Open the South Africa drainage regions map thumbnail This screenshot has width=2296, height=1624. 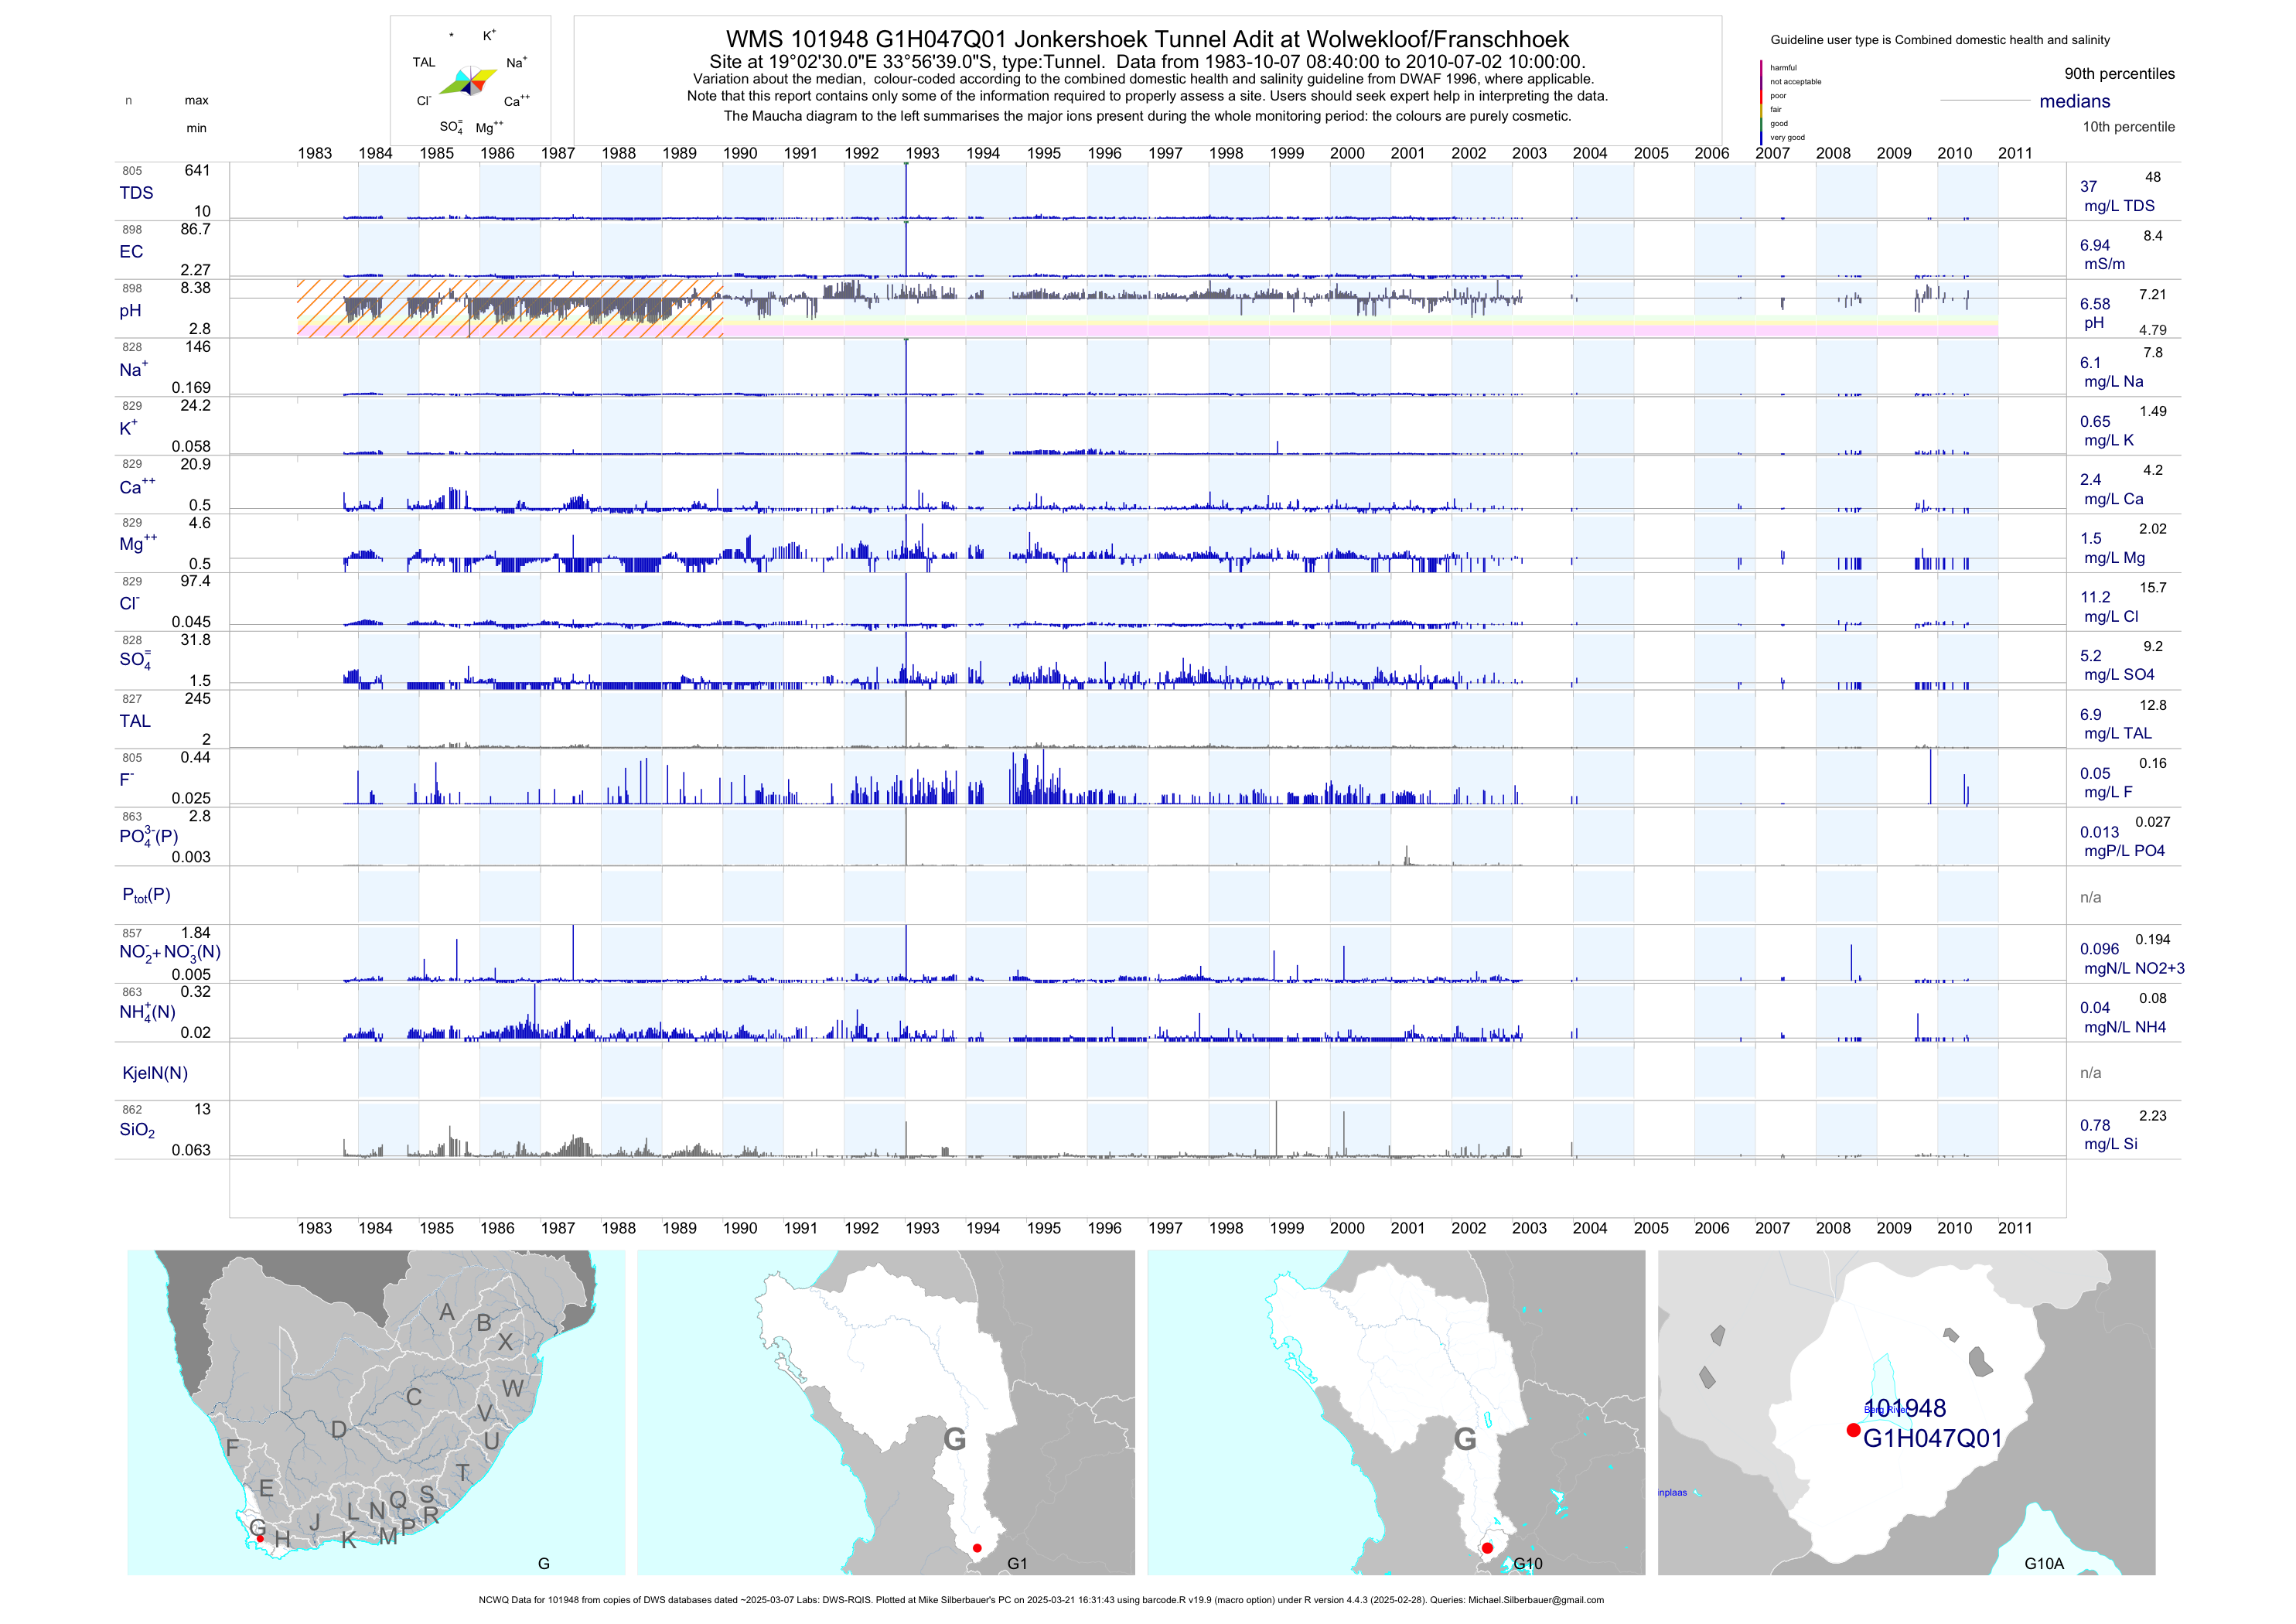[376, 1412]
